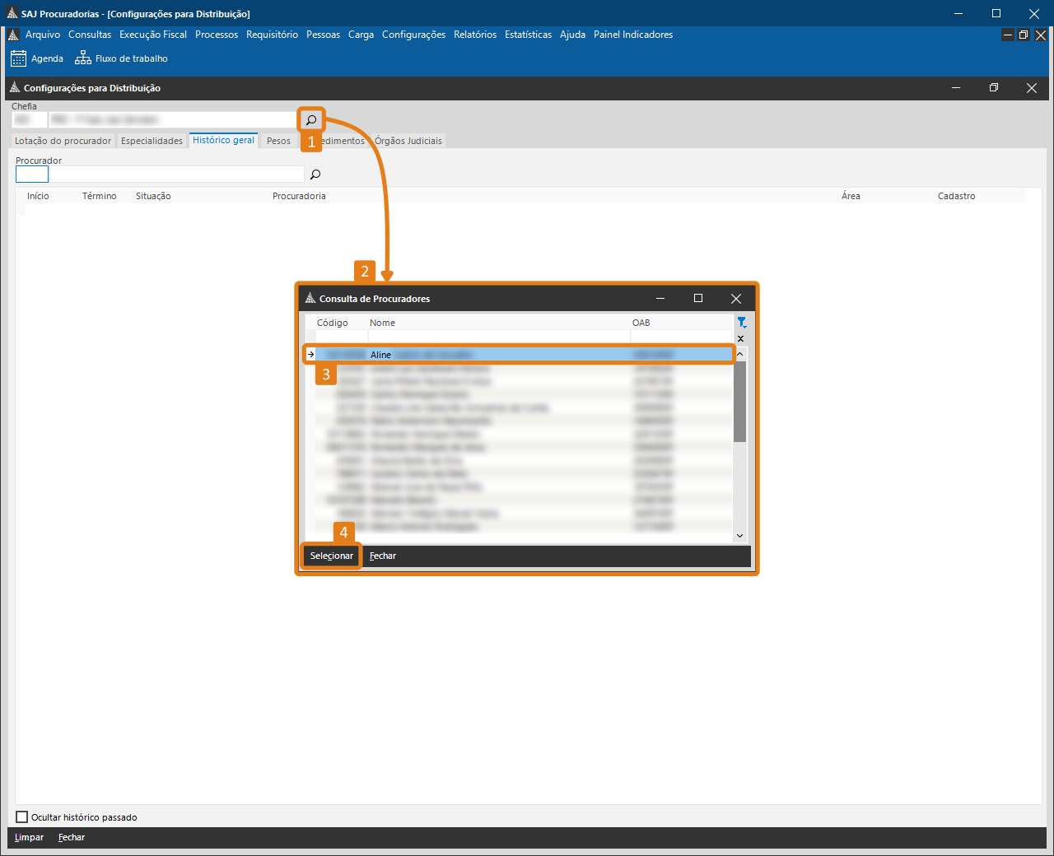Switch to Lotação do procurador tab
The width and height of the screenshot is (1054, 856).
[x=63, y=141]
